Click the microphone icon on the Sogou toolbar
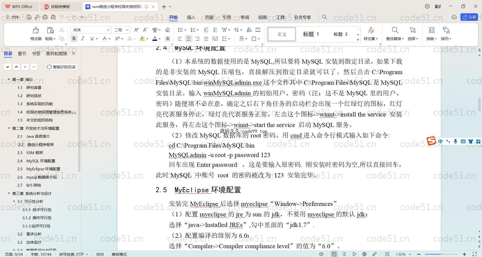 (455, 142)
